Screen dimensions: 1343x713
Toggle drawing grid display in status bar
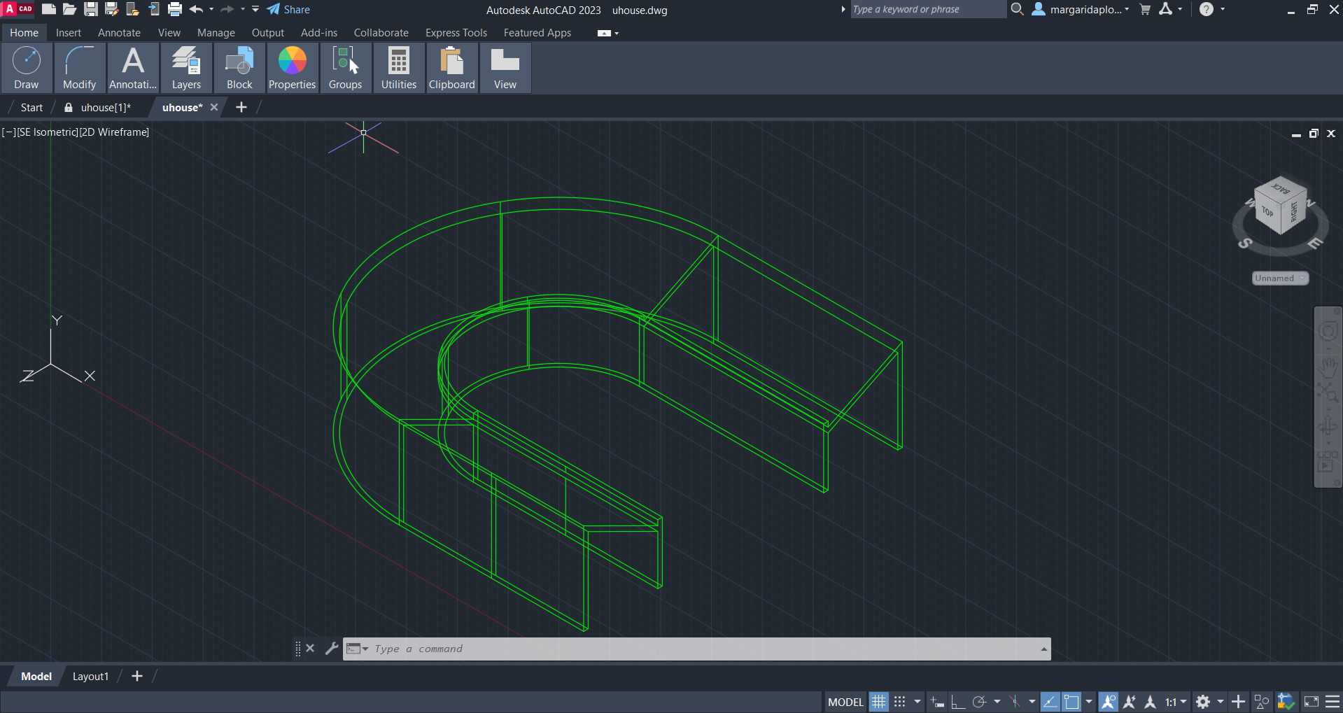coord(878,702)
